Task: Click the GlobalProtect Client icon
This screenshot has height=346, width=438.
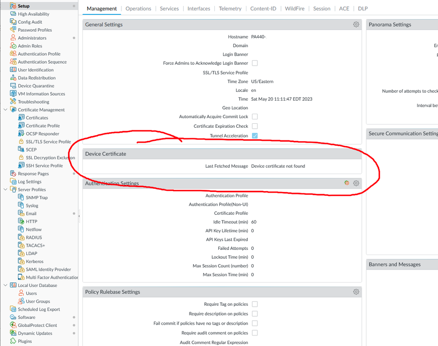Action: 13,325
